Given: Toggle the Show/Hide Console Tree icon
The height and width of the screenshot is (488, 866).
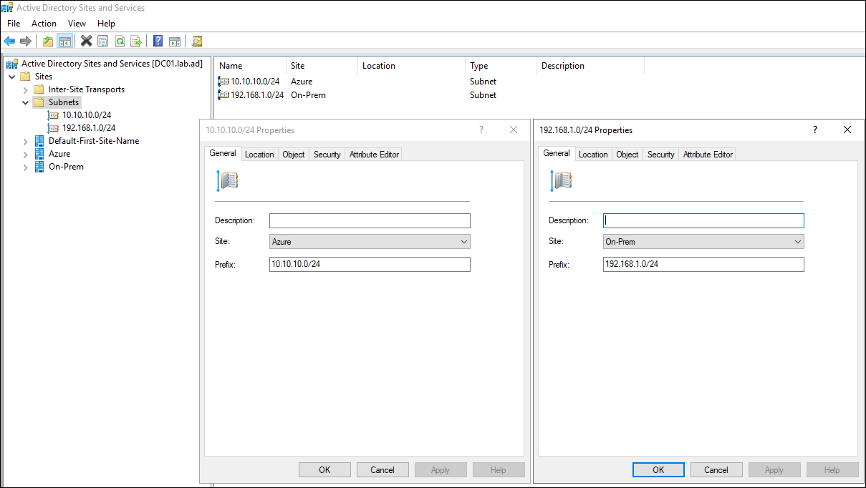Looking at the screenshot, I should click(x=64, y=41).
